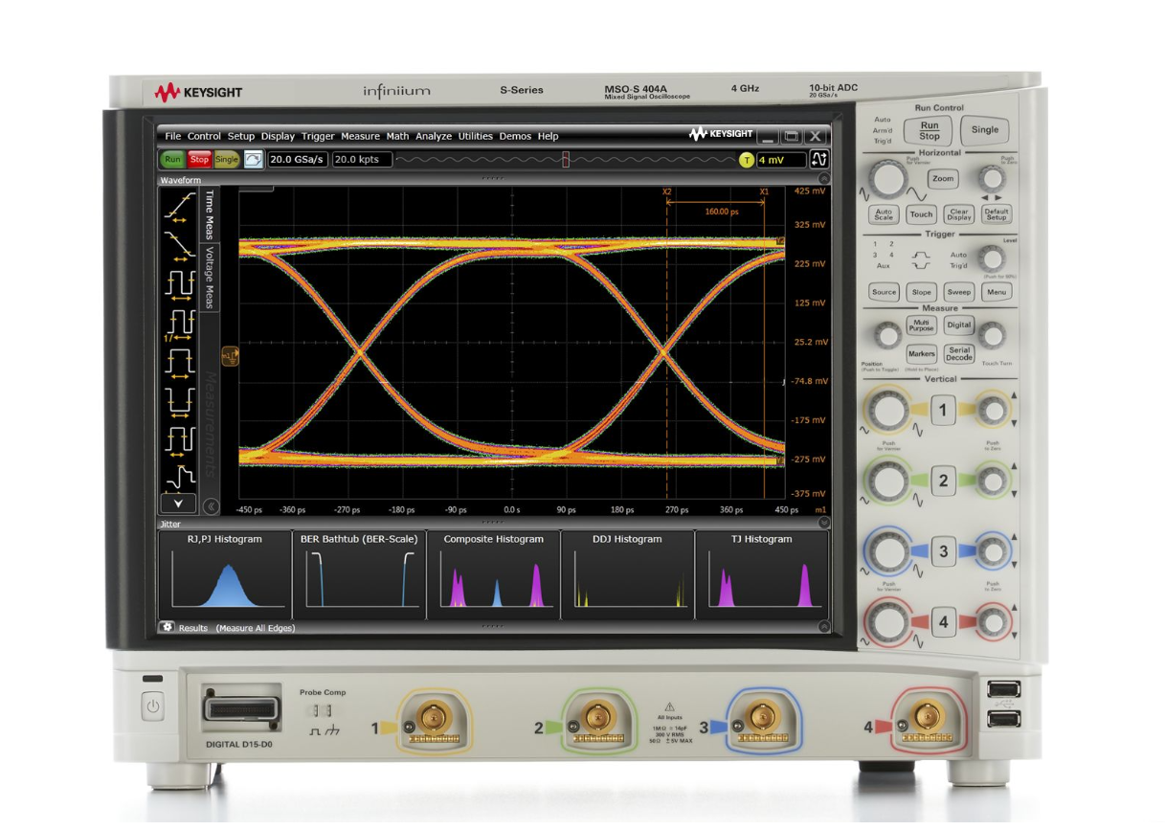Push the Default Setup hardware button
This screenshot has height=830, width=1165.
tap(997, 214)
